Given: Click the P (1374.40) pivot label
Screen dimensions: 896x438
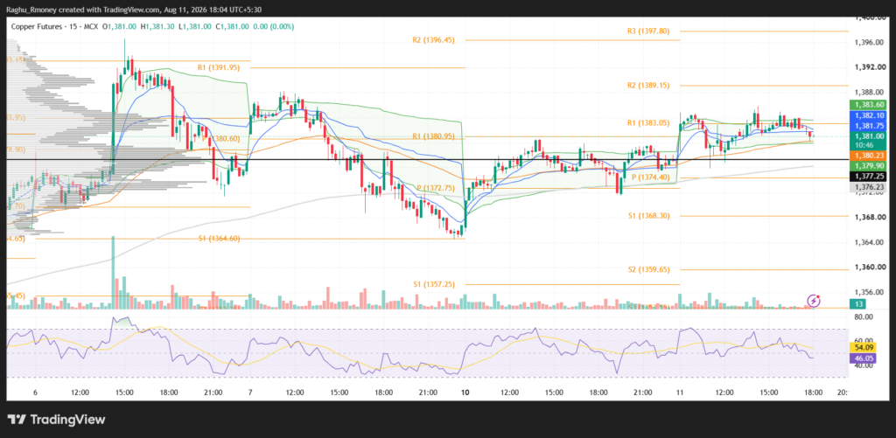Looking at the screenshot, I should (x=650, y=177).
